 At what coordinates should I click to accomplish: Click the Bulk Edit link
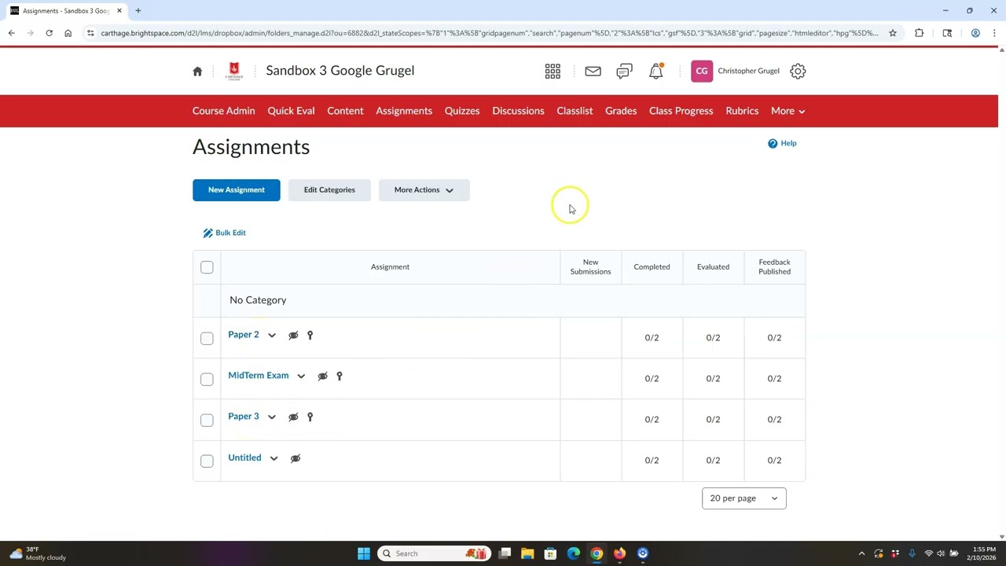(x=224, y=233)
